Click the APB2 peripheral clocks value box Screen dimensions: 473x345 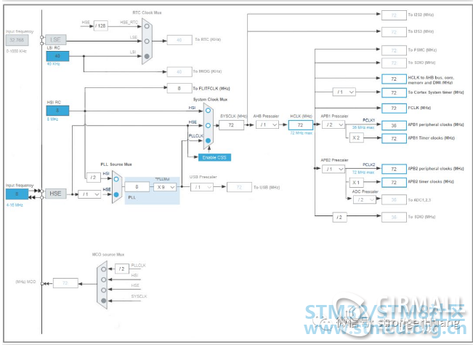click(x=394, y=169)
